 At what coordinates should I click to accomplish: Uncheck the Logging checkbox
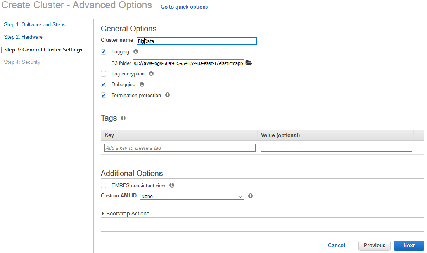click(104, 52)
